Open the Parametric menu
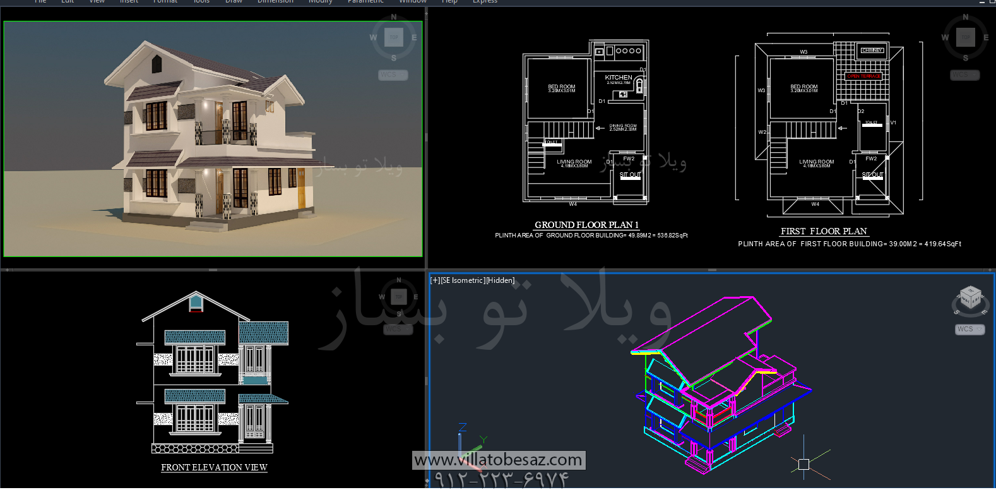The image size is (996, 490). tap(365, 2)
